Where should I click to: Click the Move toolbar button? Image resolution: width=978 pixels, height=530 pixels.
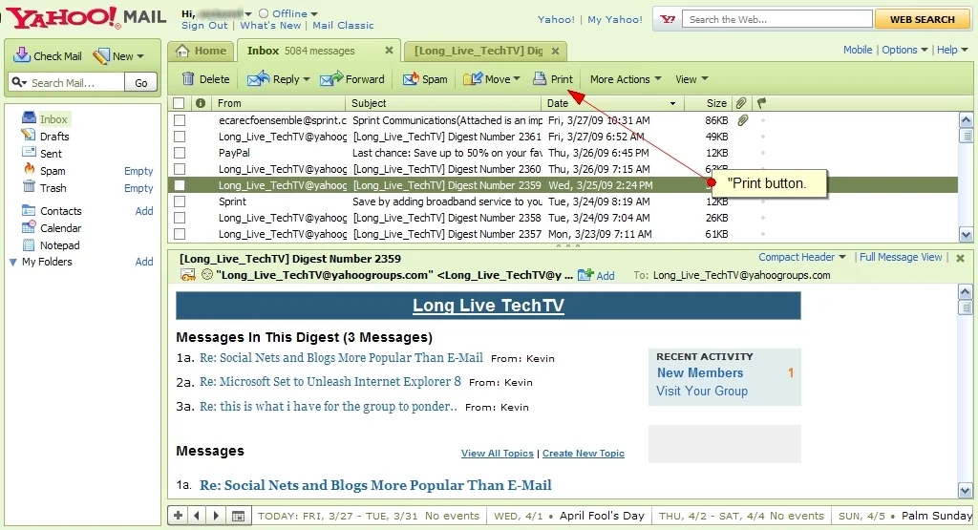[x=486, y=79]
